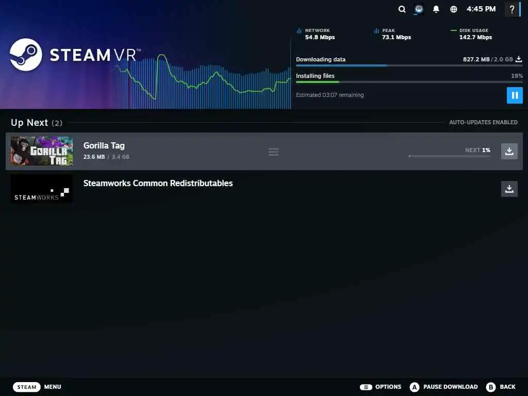528x396 pixels.
Task: Click Gorilla Tag progress bar
Action: 450,156
